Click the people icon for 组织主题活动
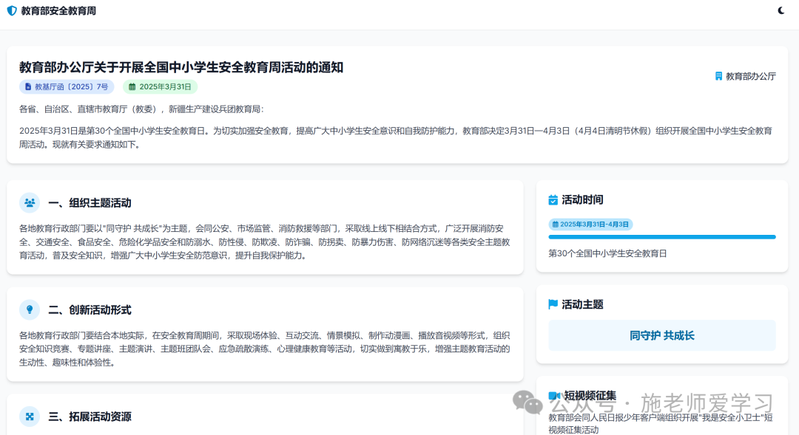Image resolution: width=799 pixels, height=435 pixels. (x=30, y=202)
